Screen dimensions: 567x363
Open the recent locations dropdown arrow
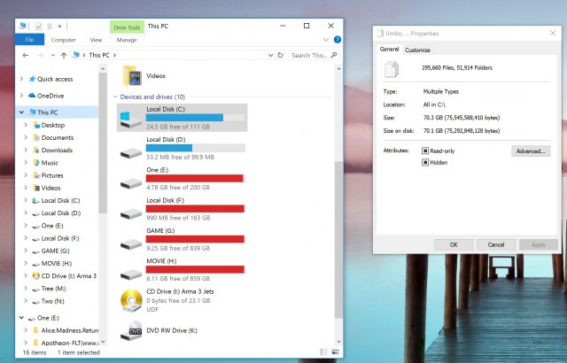[x=53, y=55]
